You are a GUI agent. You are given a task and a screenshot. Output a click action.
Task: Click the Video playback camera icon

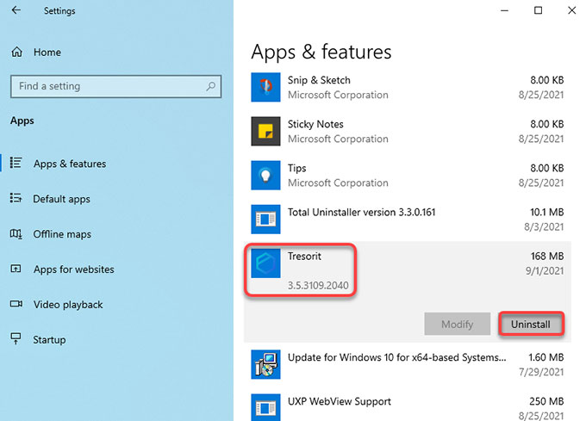click(16, 304)
